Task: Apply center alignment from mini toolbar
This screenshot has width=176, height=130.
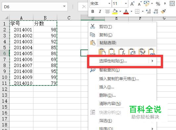Action: click(x=108, y=12)
